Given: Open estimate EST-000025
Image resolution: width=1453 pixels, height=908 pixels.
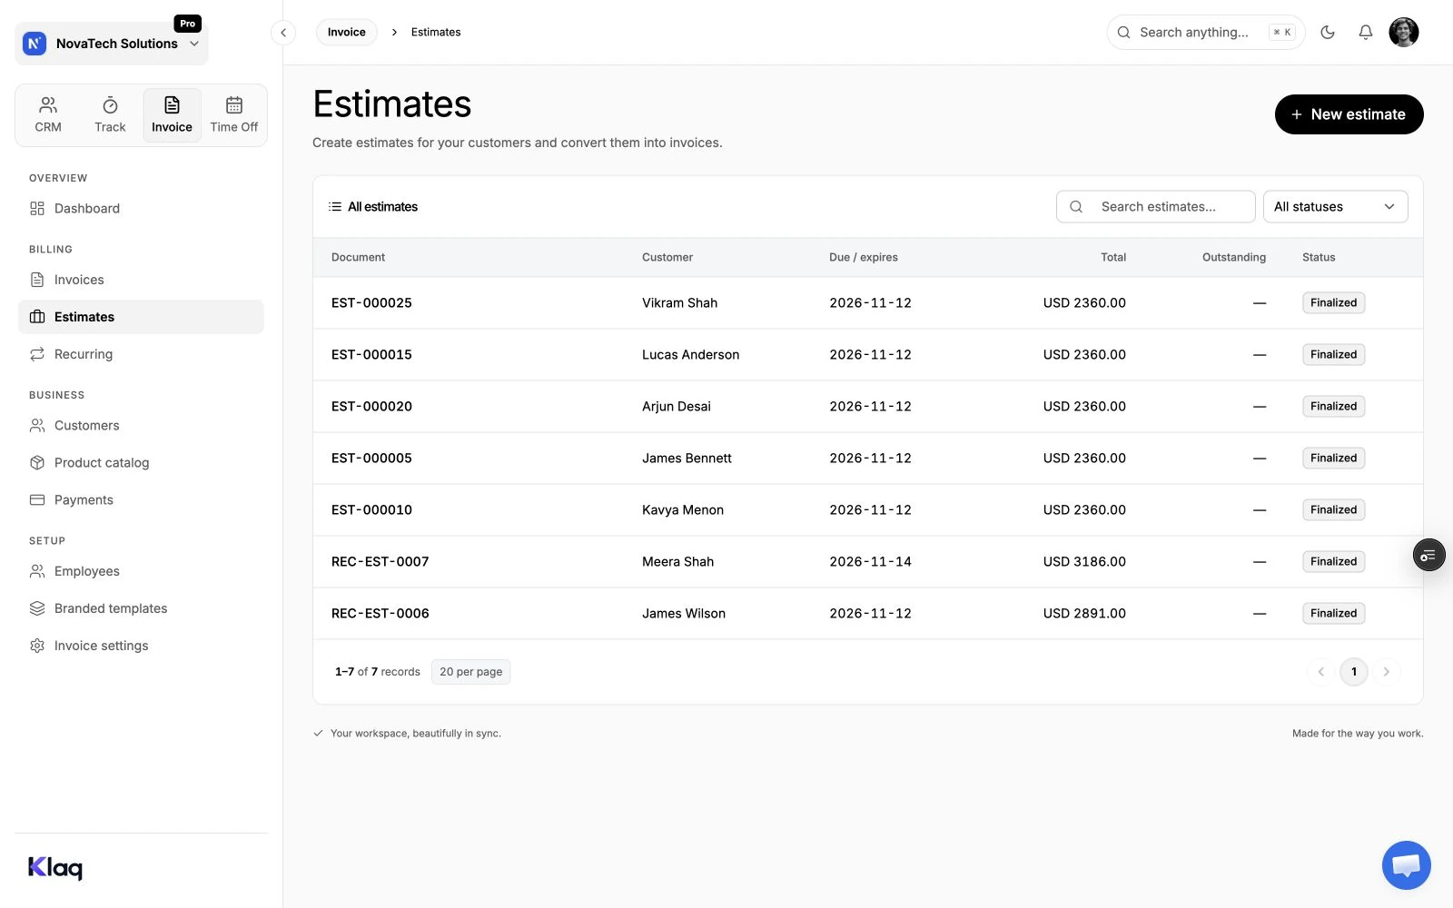Looking at the screenshot, I should tap(371, 303).
